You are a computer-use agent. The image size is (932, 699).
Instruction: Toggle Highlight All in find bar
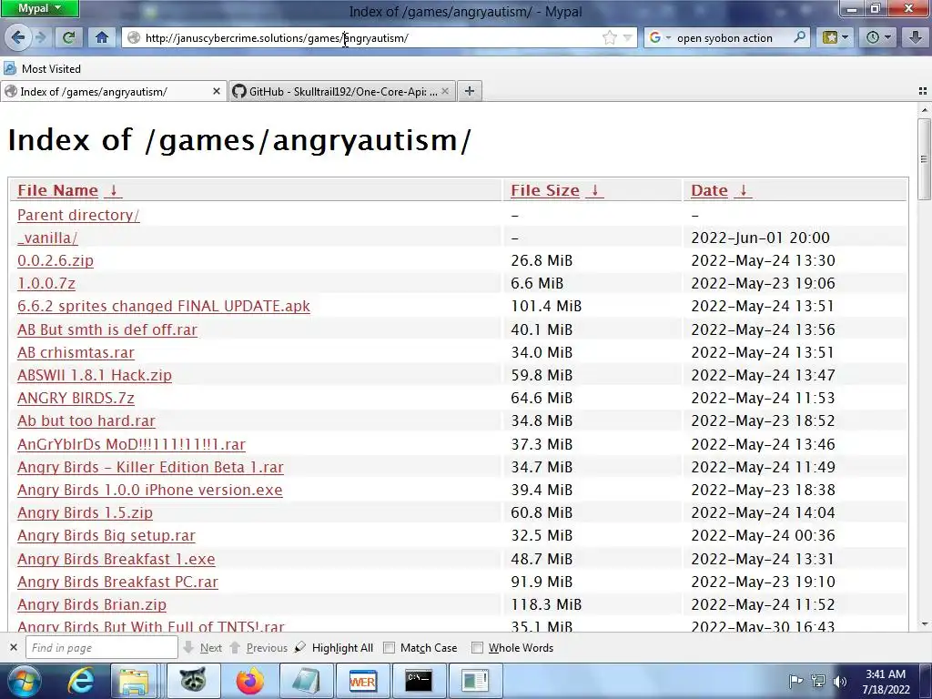pos(334,647)
